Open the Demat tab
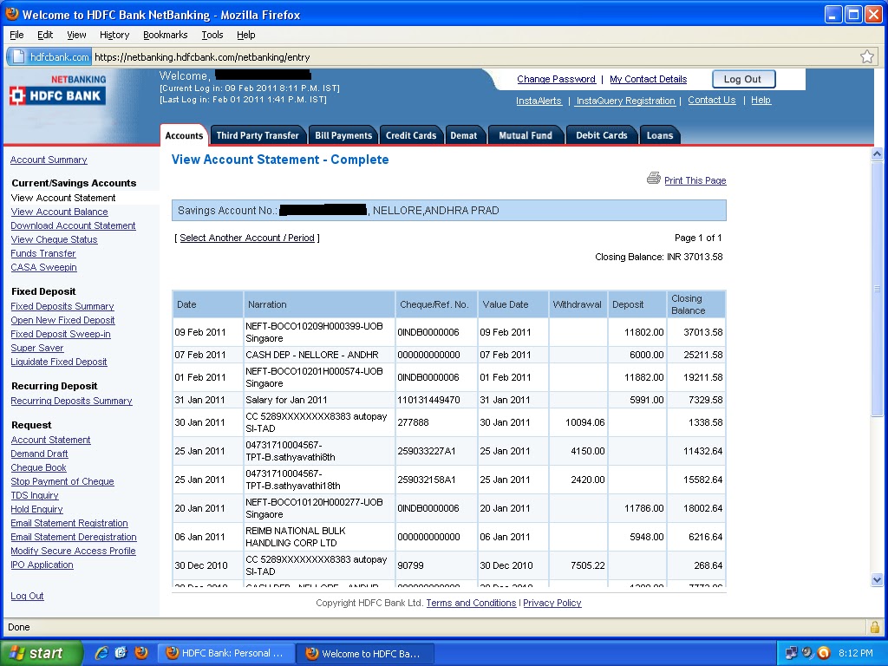Screen dimensions: 888x666 click(x=464, y=135)
